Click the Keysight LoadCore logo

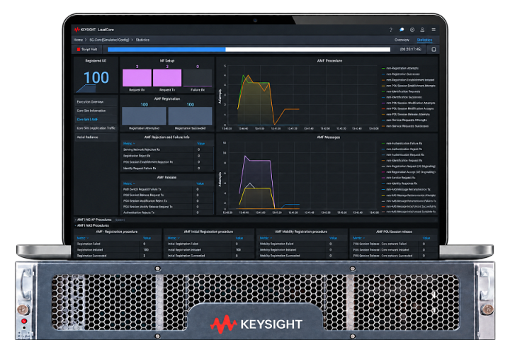point(94,30)
